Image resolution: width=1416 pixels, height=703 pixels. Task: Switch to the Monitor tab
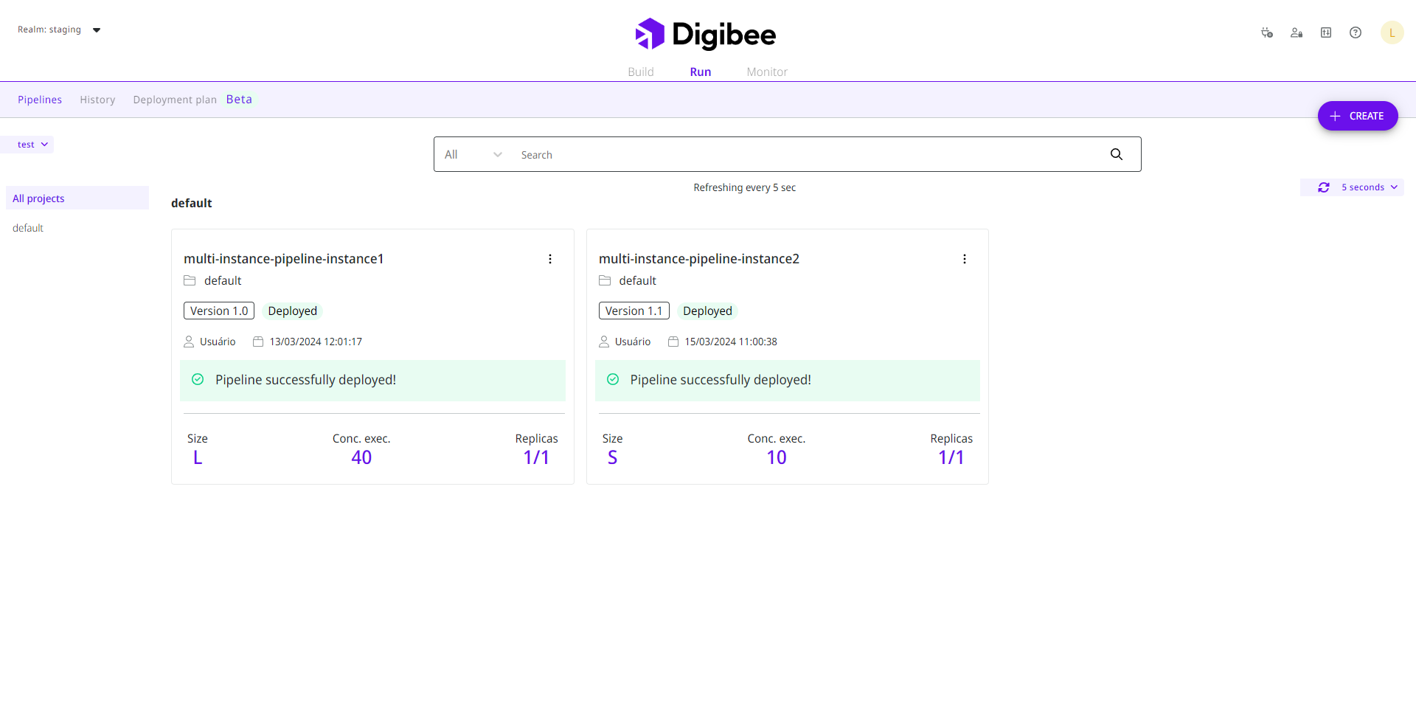pyautogui.click(x=766, y=72)
